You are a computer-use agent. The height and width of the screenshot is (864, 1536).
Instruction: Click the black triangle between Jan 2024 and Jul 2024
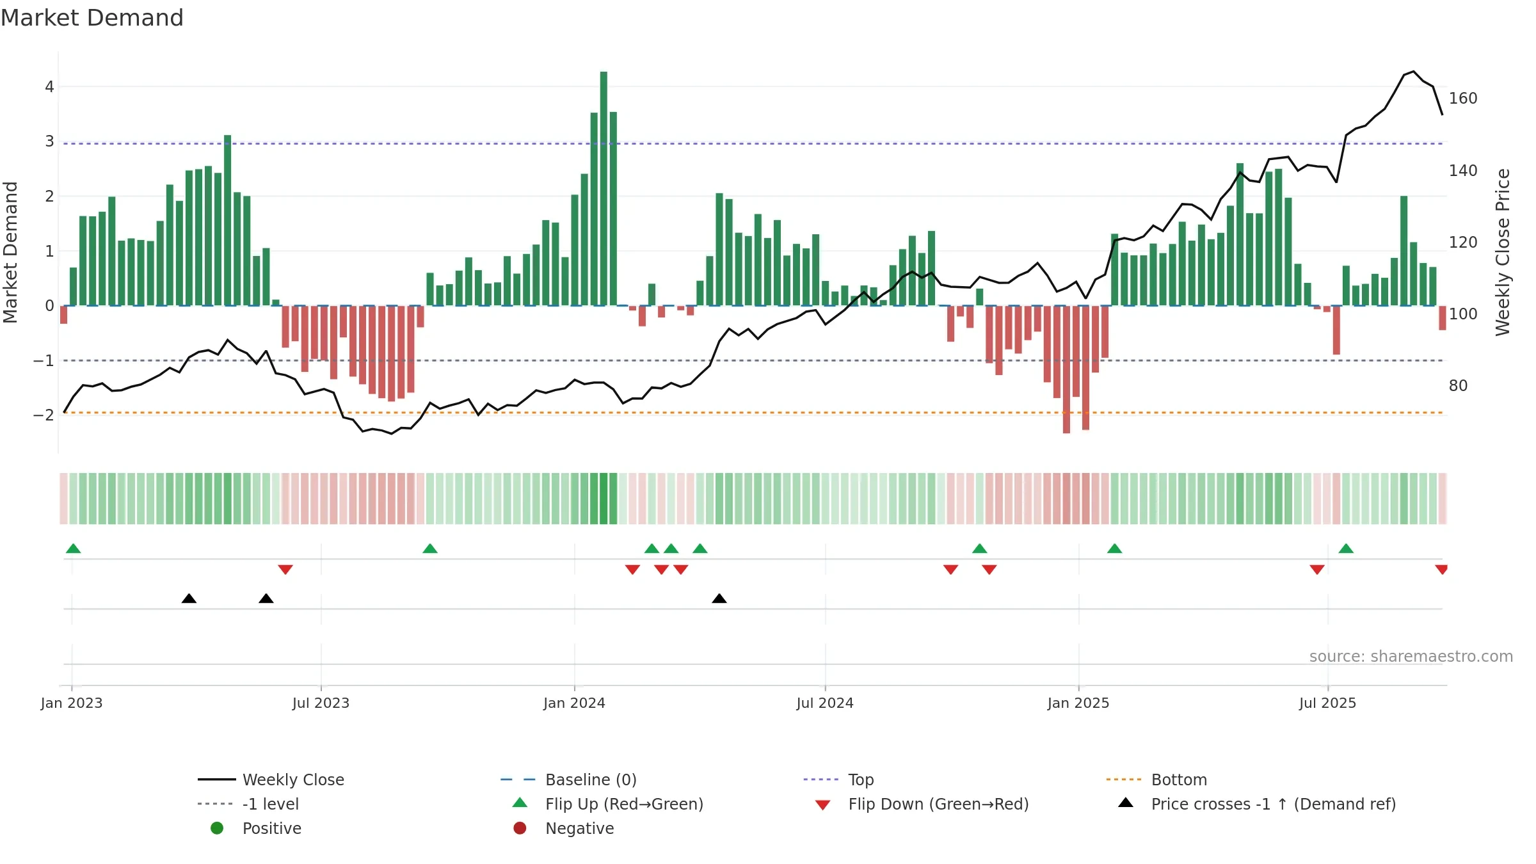pos(719,598)
